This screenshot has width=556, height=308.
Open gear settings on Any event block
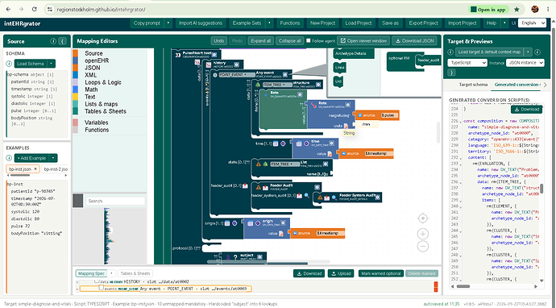(285, 74)
